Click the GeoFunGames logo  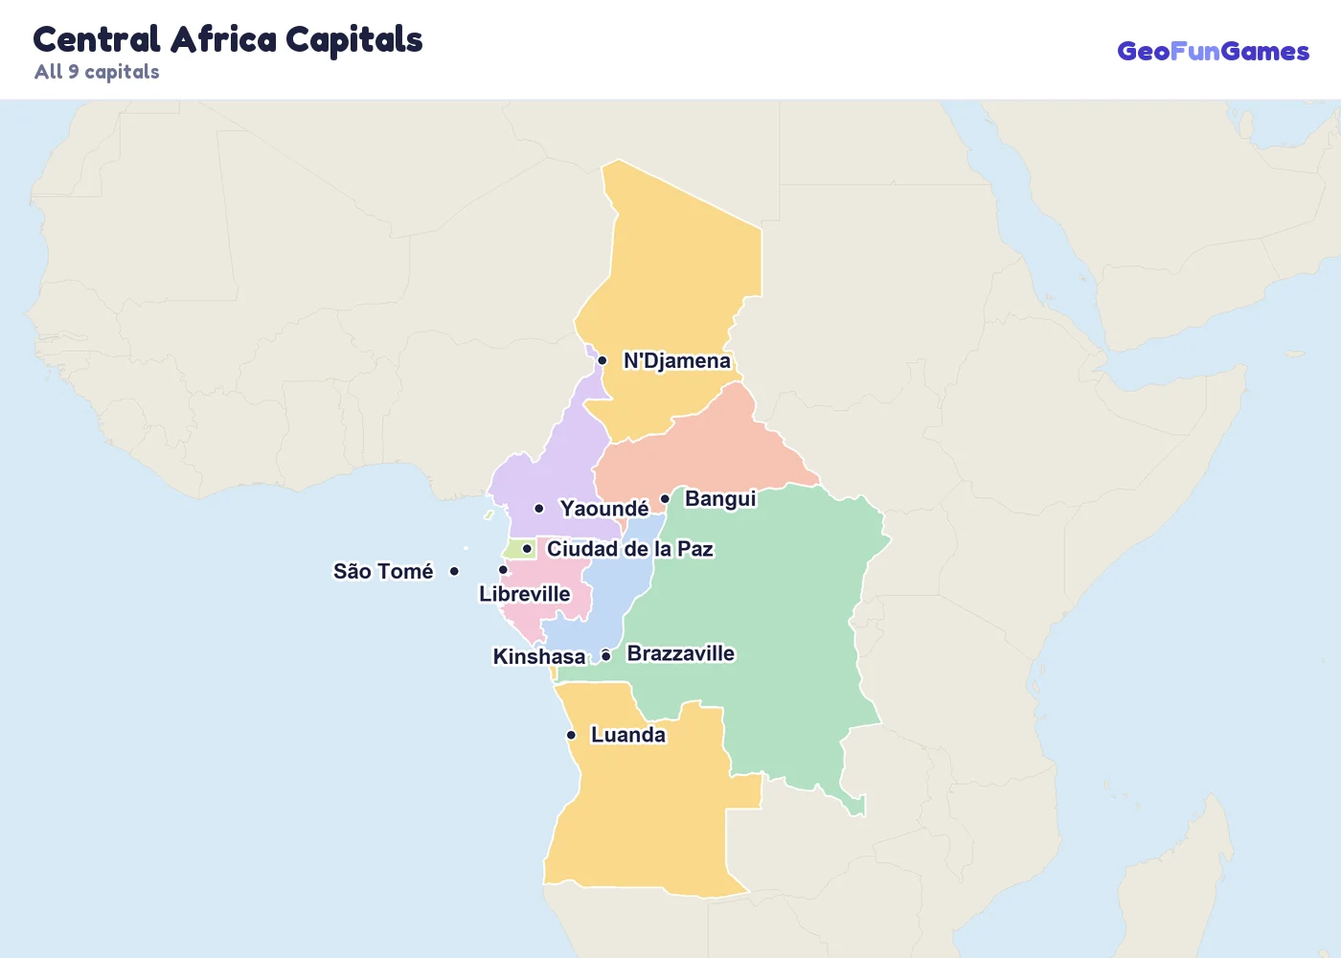click(x=1213, y=51)
